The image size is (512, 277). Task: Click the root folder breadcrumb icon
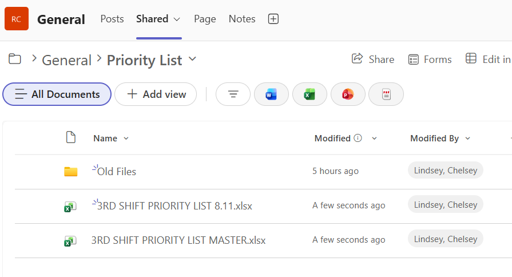(15, 59)
